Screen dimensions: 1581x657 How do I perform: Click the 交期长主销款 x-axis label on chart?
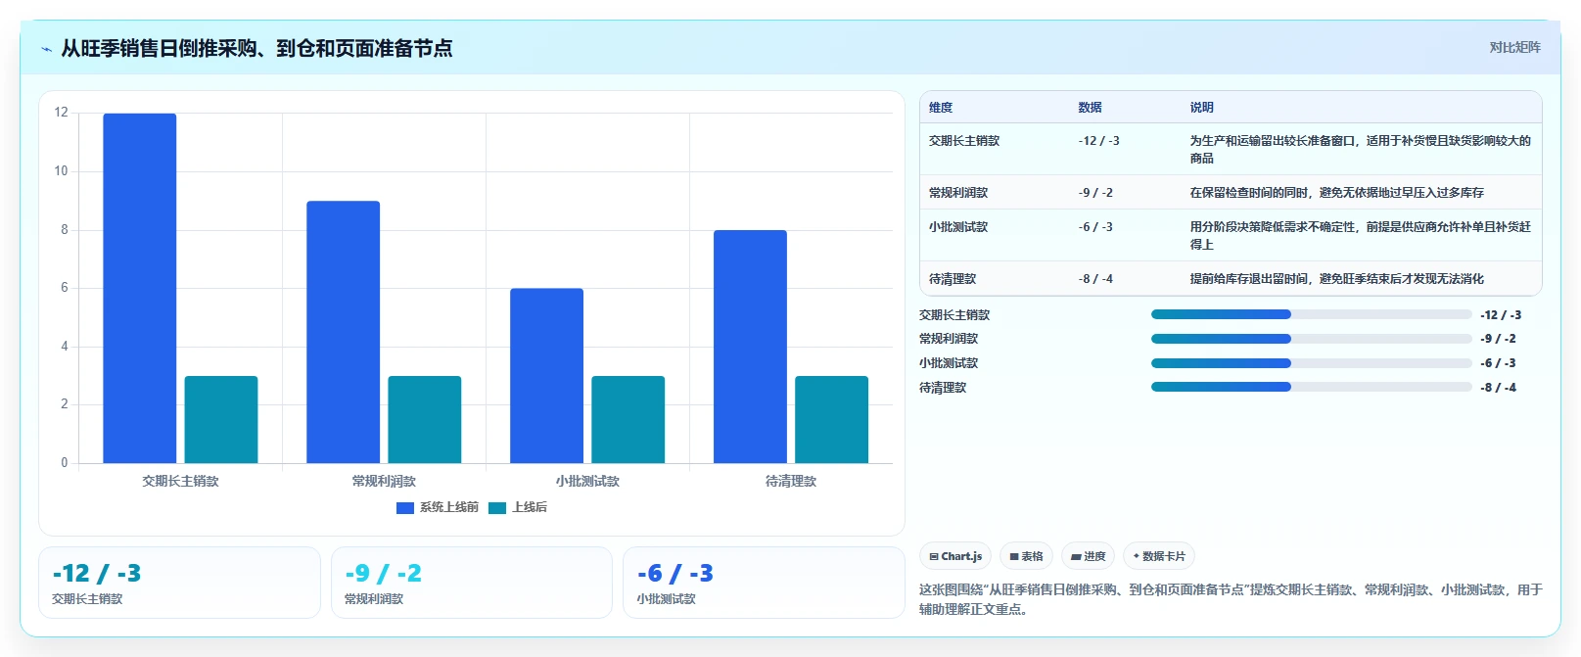pyautogui.click(x=180, y=482)
